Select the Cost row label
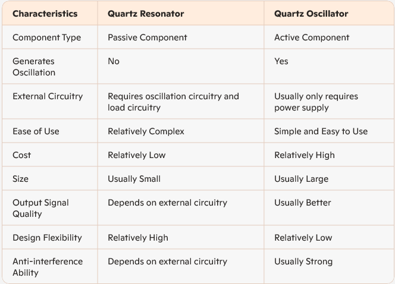The height and width of the screenshot is (284, 395). tap(22, 155)
